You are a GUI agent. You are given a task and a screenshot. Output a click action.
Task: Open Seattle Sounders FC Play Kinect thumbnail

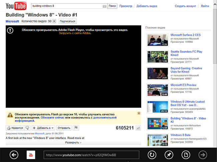point(158,57)
